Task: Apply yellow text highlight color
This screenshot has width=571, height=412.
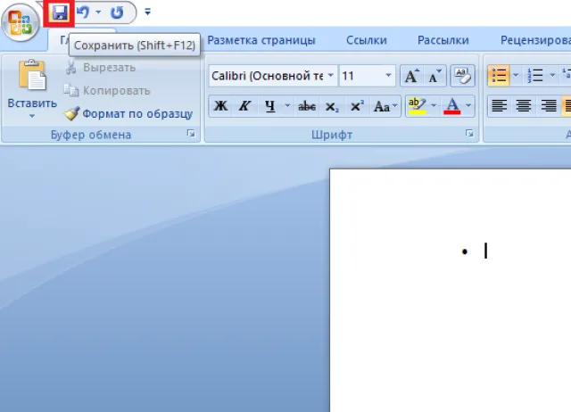Action: 418,106
